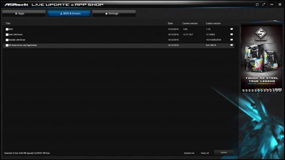Choose Select all
This screenshot has height=160, width=285.
(205, 153)
